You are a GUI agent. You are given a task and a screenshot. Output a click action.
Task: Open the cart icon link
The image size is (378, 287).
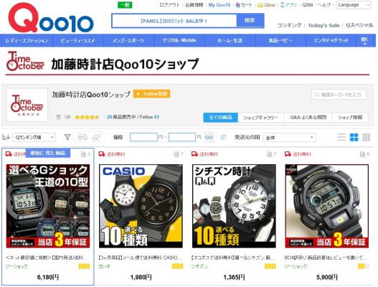pos(244,5)
